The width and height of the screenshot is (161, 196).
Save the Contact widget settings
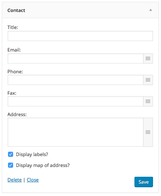(144, 182)
